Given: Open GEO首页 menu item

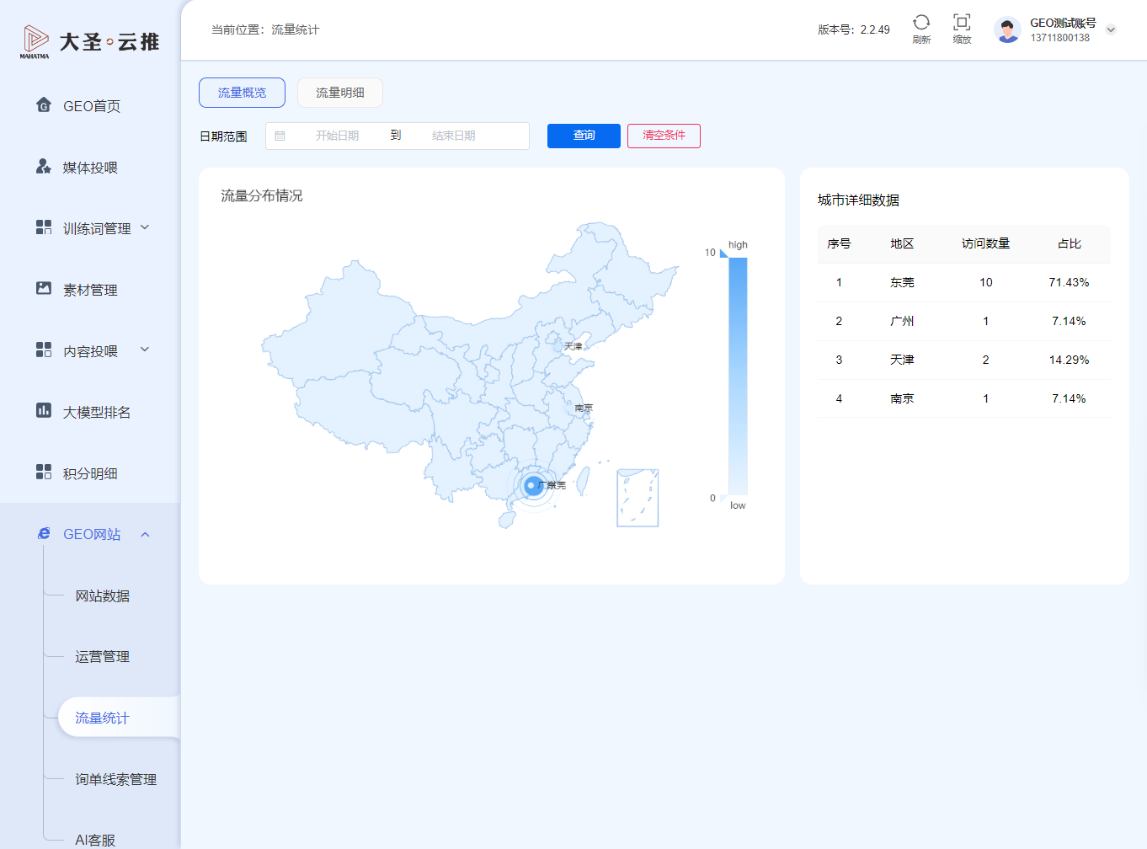Looking at the screenshot, I should point(91,105).
